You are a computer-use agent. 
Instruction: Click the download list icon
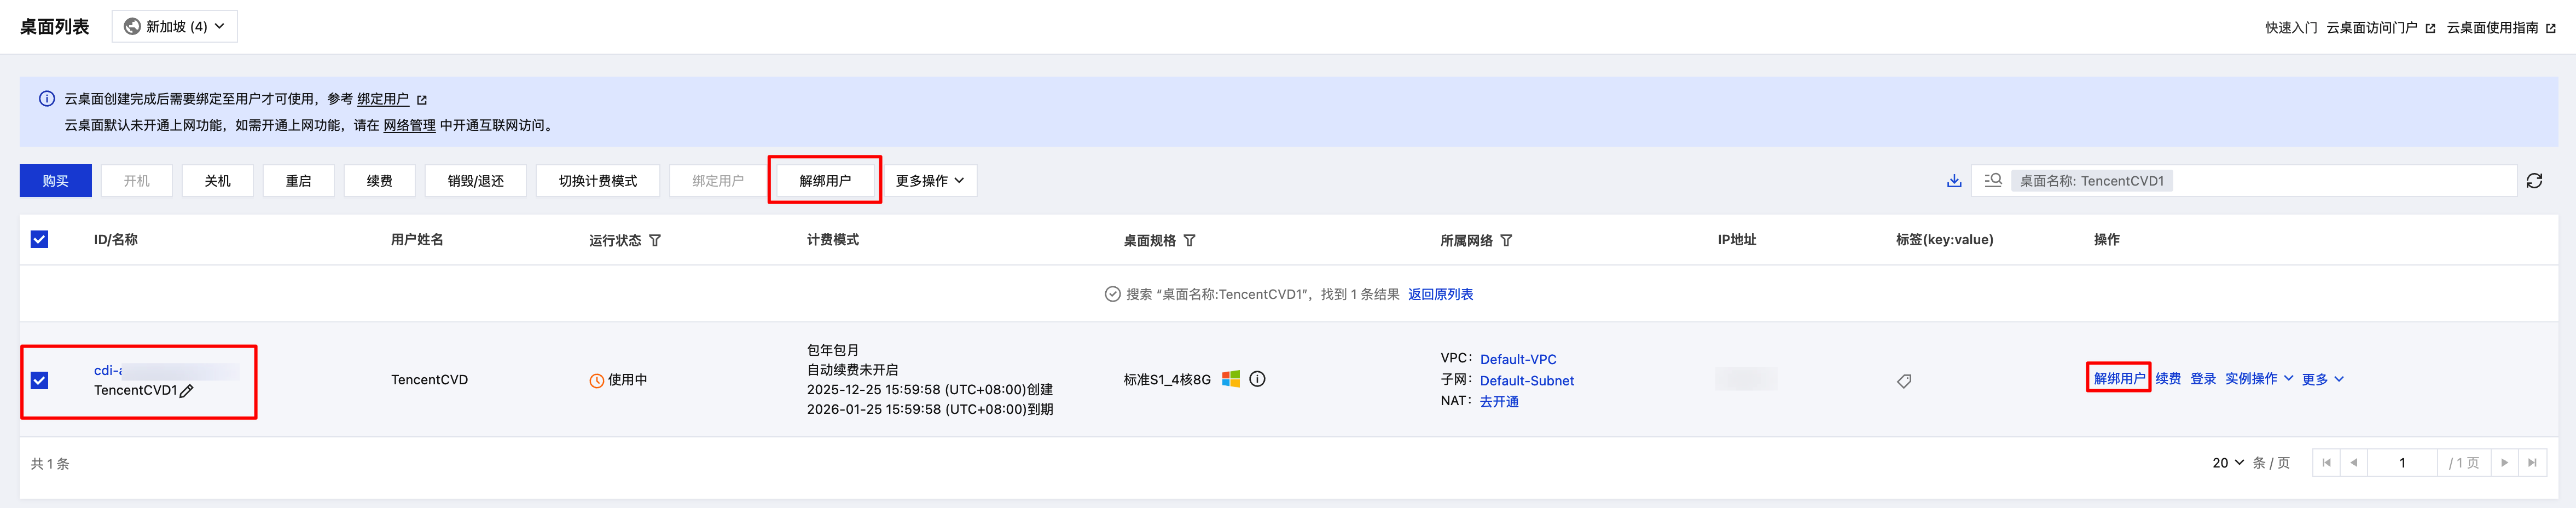pyautogui.click(x=1953, y=181)
